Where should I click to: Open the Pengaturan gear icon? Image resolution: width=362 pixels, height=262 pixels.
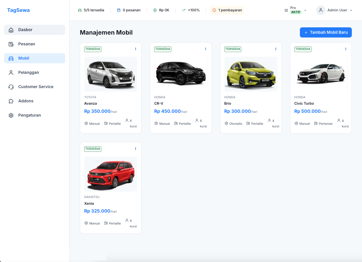11,115
